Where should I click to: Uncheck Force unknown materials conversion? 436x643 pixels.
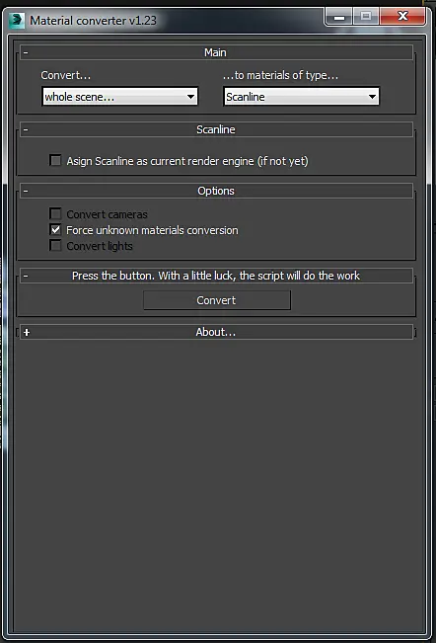coord(55,229)
